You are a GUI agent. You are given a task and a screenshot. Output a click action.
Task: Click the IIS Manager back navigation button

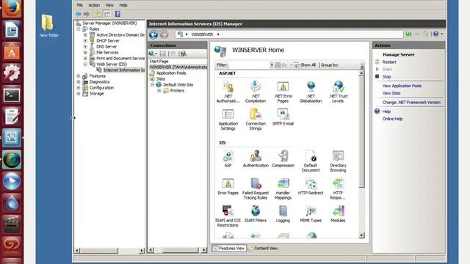[x=153, y=34]
